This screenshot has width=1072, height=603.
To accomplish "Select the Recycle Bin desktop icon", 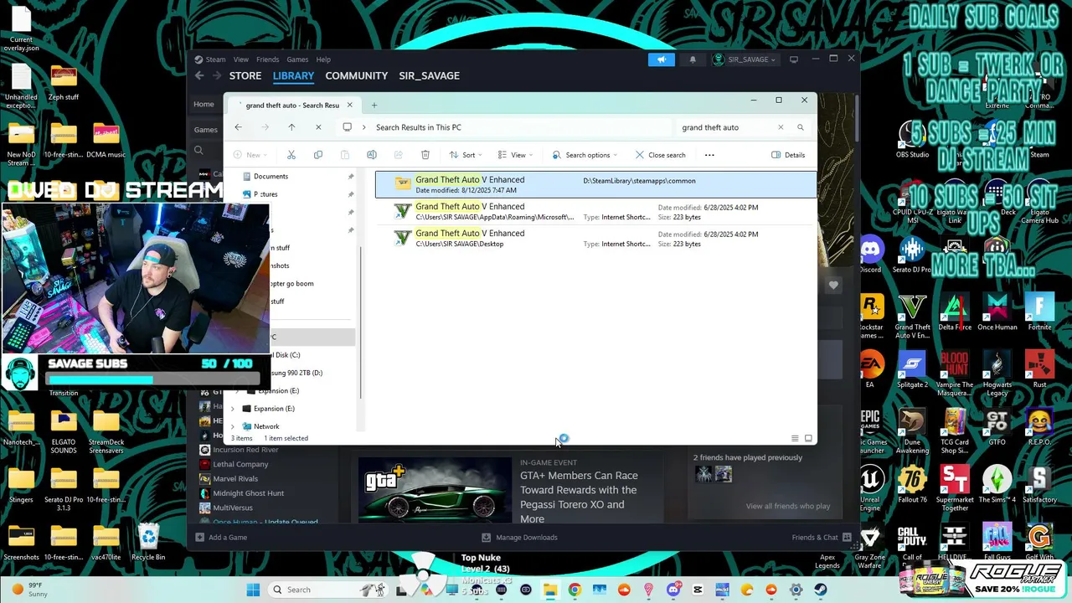I will point(148,542).
